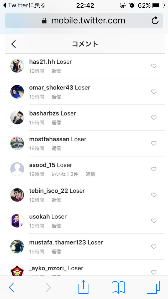The width and height of the screenshot is (168, 299).
Task: Open usokah's profile picture
Action: point(17,221)
